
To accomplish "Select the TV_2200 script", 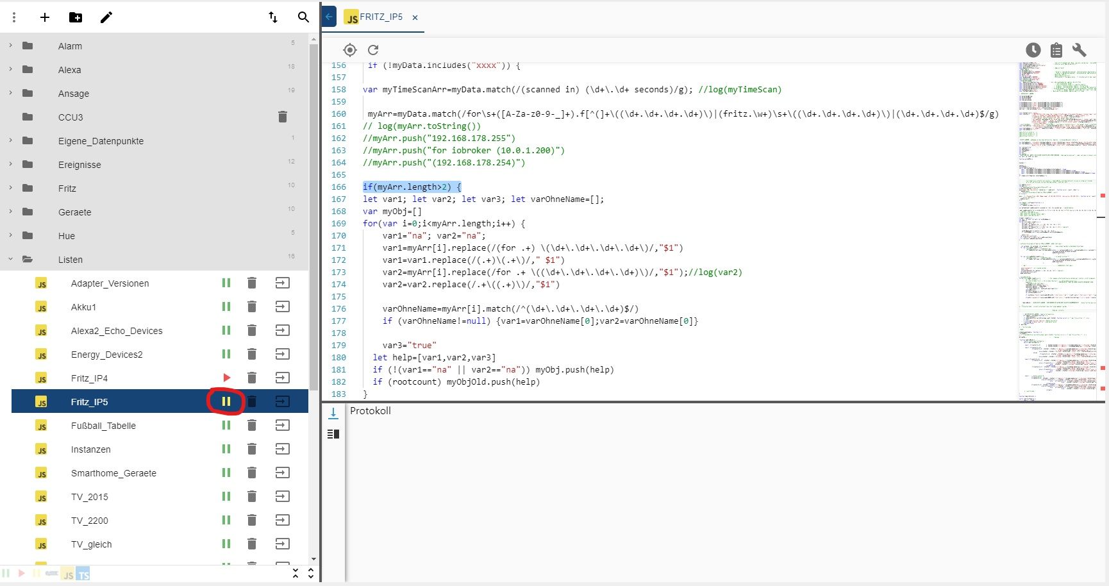I will pos(160,520).
